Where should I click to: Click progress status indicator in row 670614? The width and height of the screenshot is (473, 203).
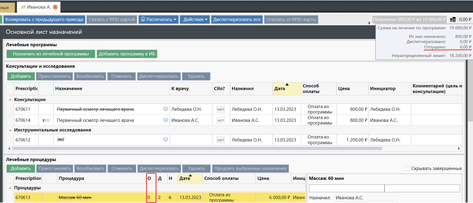coord(46,120)
